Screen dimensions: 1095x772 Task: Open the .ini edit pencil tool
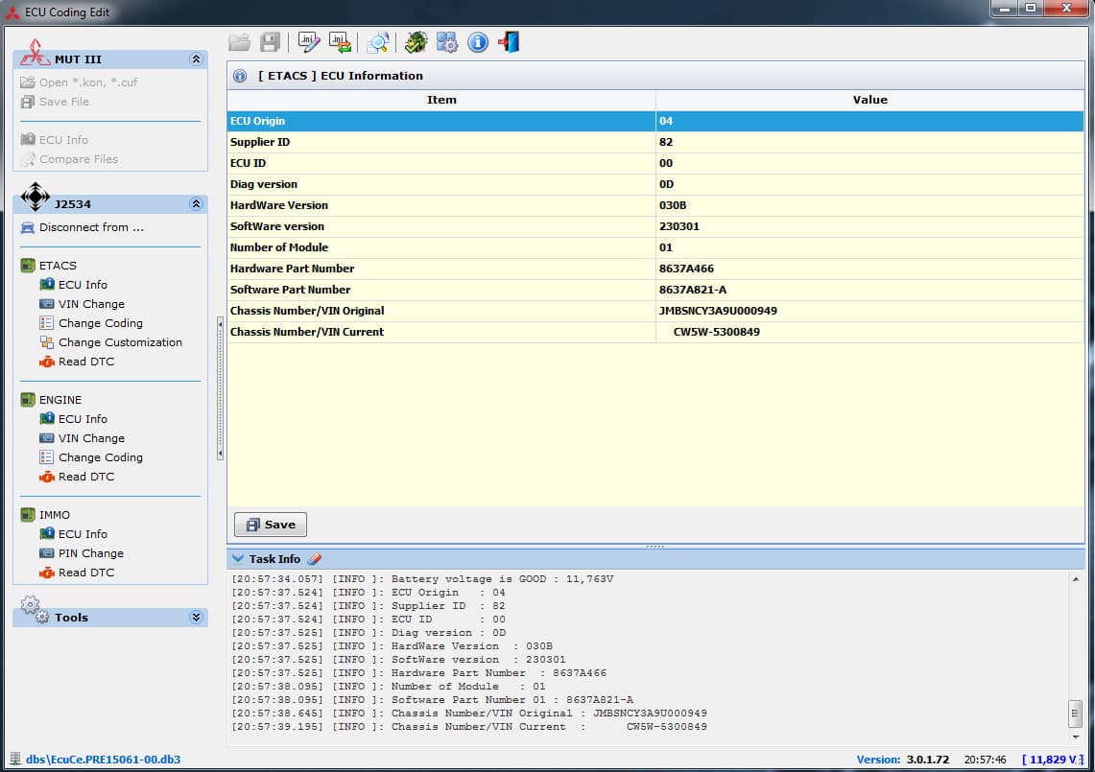coord(309,42)
